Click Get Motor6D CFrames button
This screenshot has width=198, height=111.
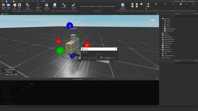coord(109,6)
